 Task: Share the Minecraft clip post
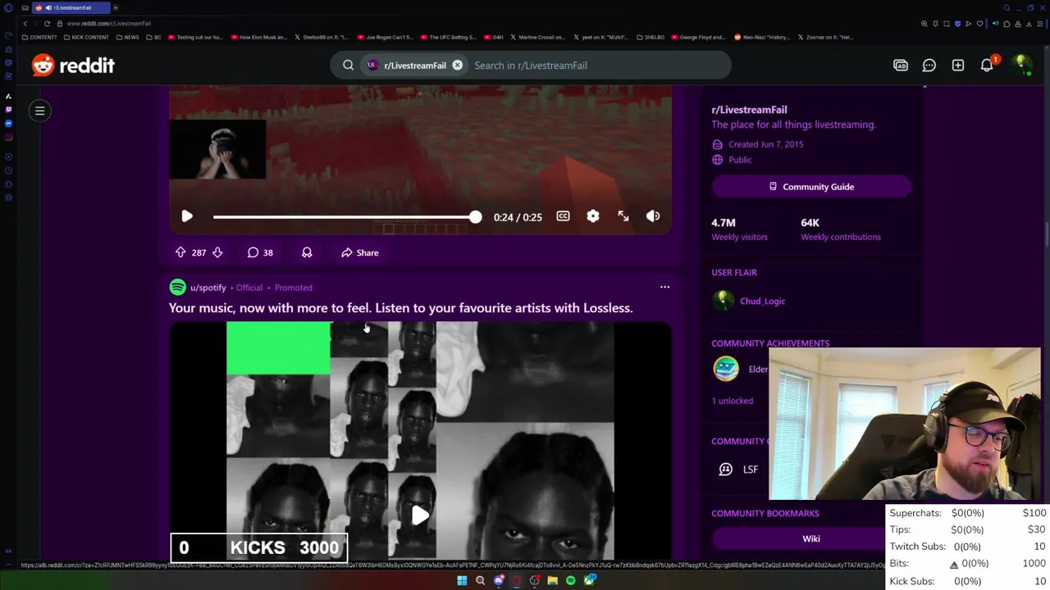[360, 252]
